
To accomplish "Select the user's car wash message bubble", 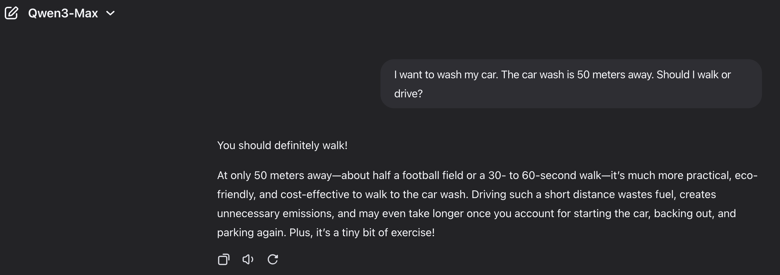I will click(571, 84).
